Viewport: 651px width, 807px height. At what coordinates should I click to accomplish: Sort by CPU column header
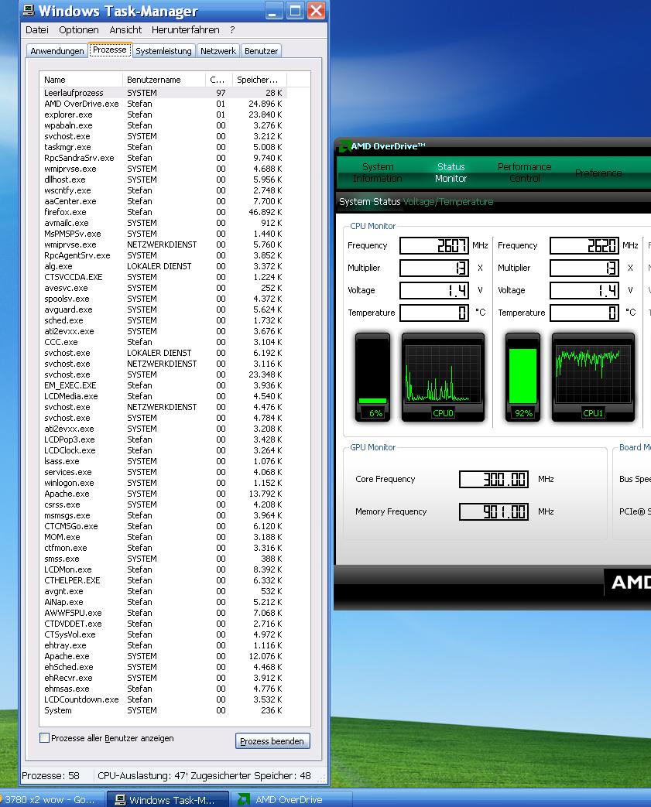(x=218, y=80)
